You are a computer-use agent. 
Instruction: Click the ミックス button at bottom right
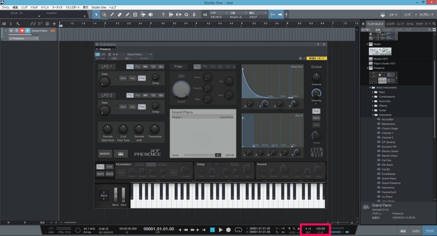coord(416,231)
